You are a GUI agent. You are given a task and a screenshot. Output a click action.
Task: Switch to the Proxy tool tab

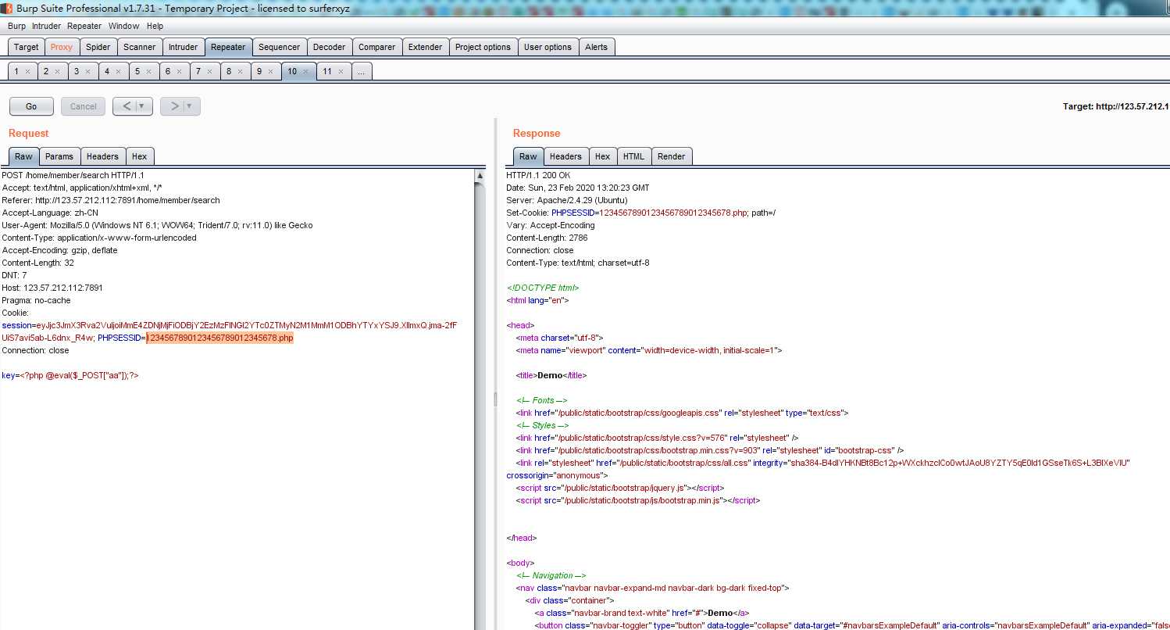click(x=62, y=47)
